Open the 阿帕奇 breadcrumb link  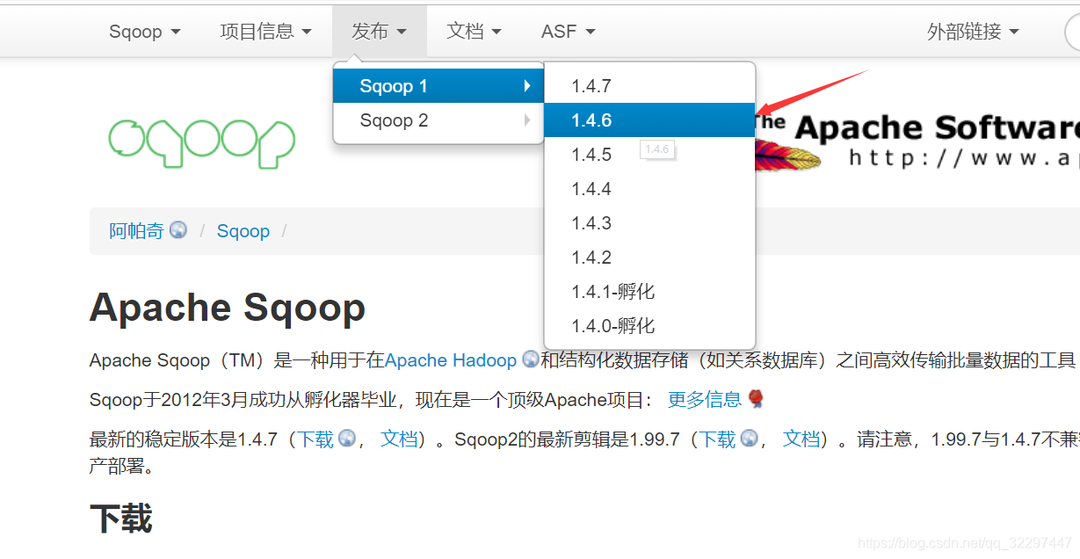tap(136, 231)
